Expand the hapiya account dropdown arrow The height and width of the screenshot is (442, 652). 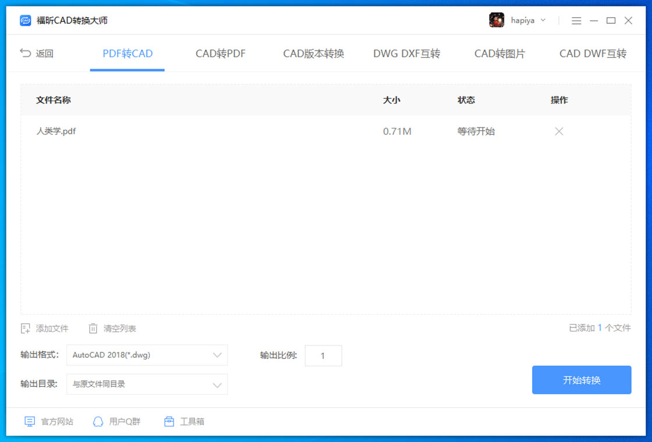pyautogui.click(x=543, y=20)
